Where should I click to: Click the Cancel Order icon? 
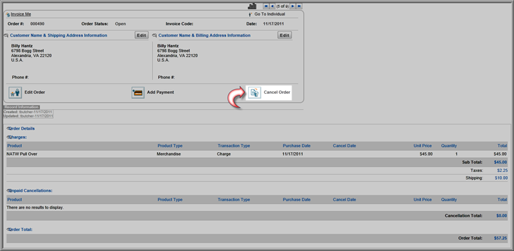pos(254,92)
